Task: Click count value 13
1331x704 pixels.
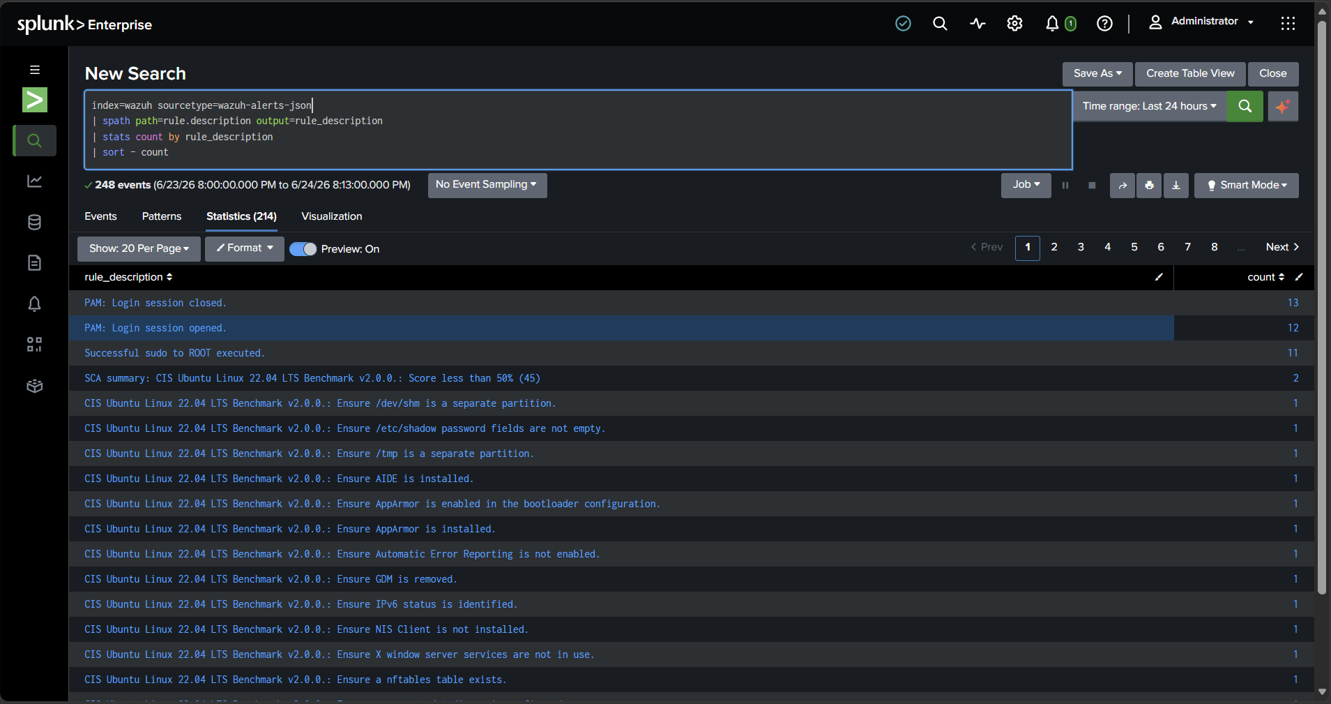Action: click(x=1293, y=303)
